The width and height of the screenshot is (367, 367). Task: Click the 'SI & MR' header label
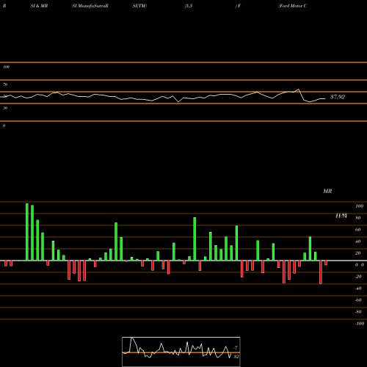pos(39,6)
